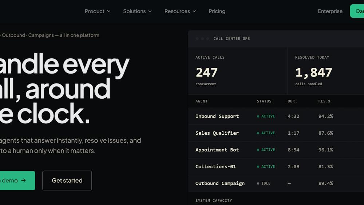Go to the Pricing page

tap(217, 11)
